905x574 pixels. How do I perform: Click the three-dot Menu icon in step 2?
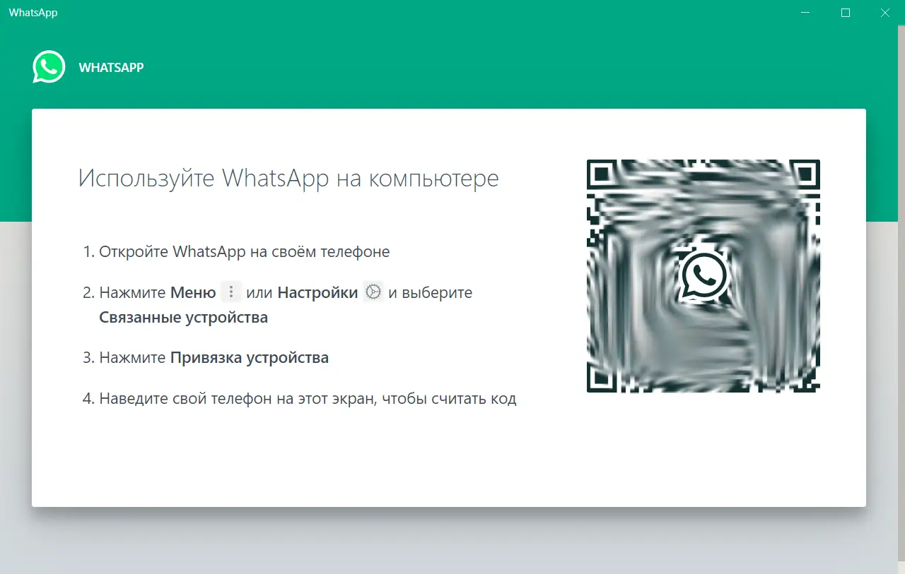(x=231, y=292)
